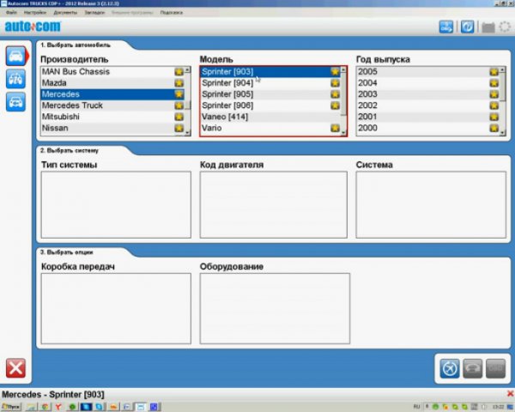The image size is (515, 412).
Task: Click the grey battery icon in top toolbar
Action: 488,27
